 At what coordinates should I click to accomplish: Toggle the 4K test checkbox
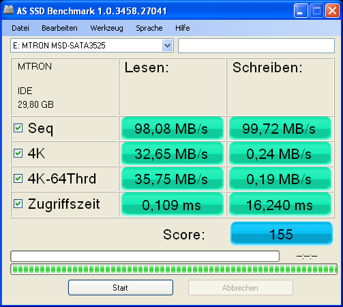click(x=18, y=153)
